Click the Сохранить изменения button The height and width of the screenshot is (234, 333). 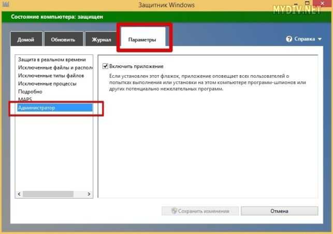click(x=200, y=211)
